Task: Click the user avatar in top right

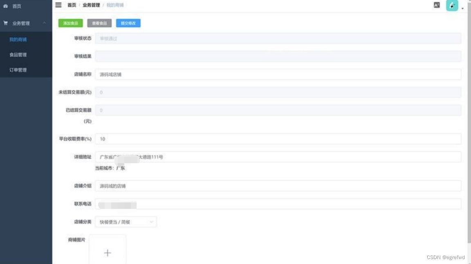Action: click(x=452, y=5)
